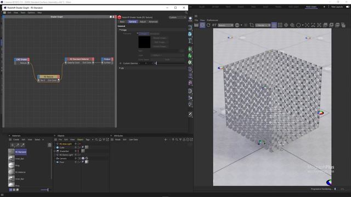Click the search icon in shader graph window
The height and width of the screenshot is (197, 351).
186,13
